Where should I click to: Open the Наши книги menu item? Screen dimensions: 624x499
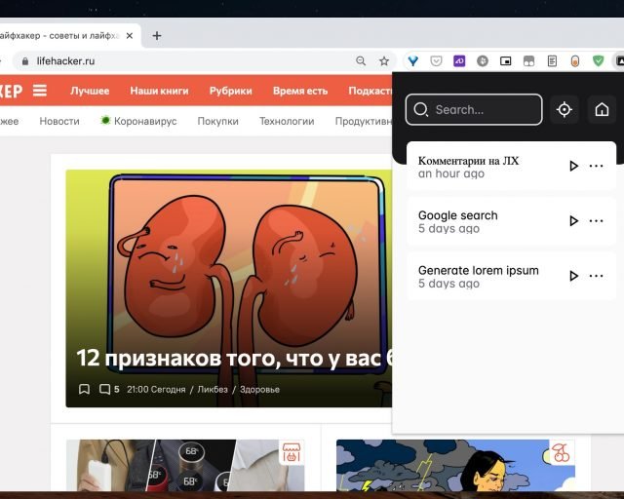tap(159, 91)
